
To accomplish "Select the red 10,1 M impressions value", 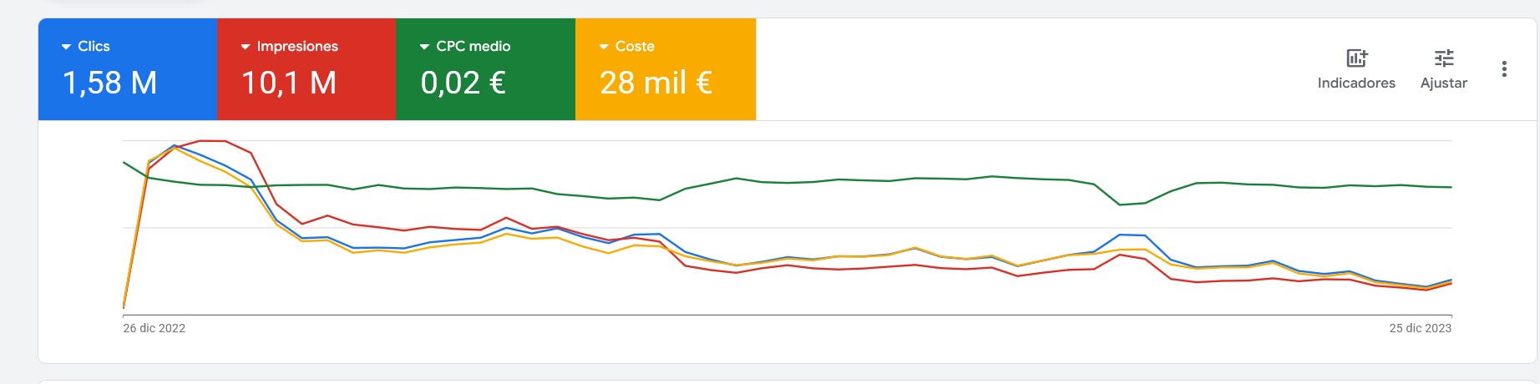I will coord(289,83).
